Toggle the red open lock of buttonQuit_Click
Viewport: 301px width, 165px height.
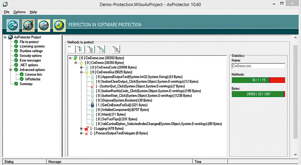tap(93, 86)
